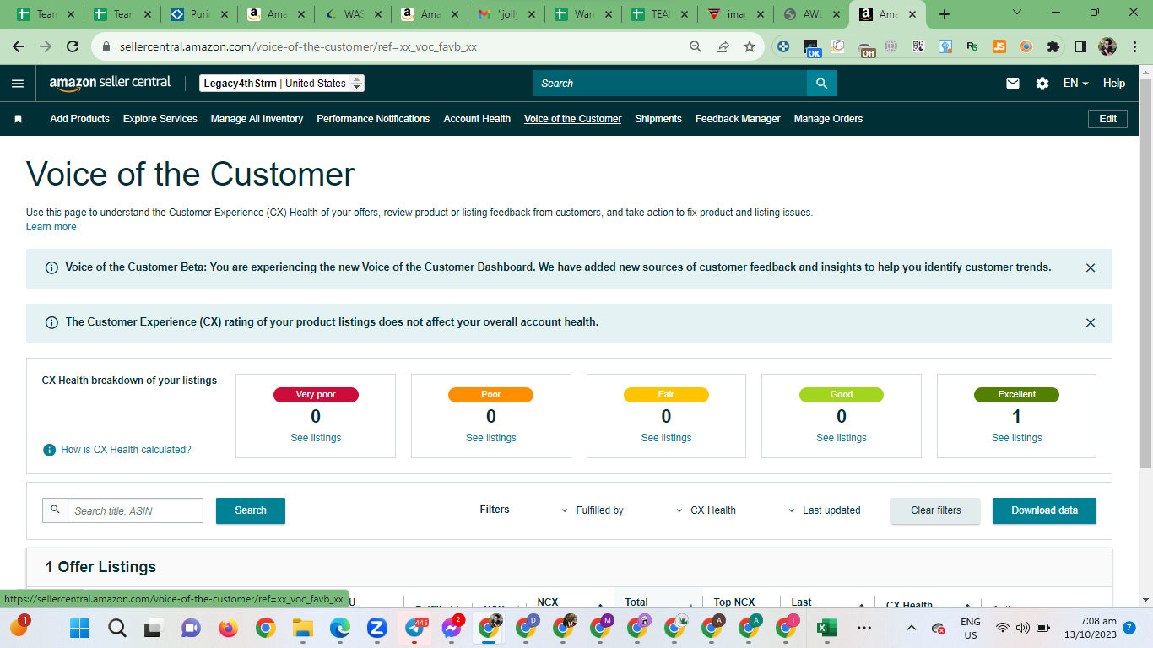Open Explore Services
The height and width of the screenshot is (648, 1153).
point(160,119)
